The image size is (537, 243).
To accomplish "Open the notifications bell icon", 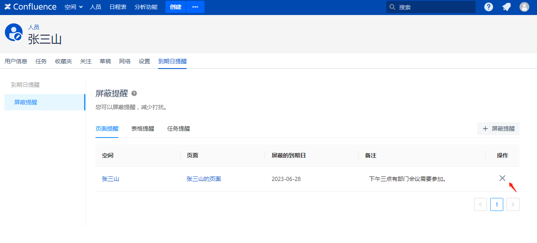I will (507, 7).
